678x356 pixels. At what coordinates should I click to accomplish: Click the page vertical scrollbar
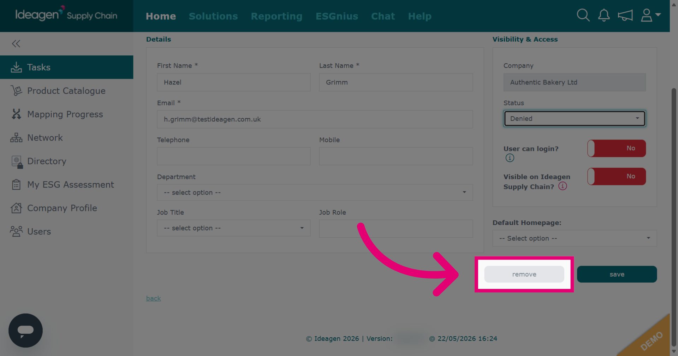(x=674, y=217)
